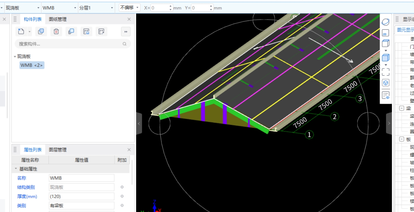Click the Y value stepper arrows

211,8
